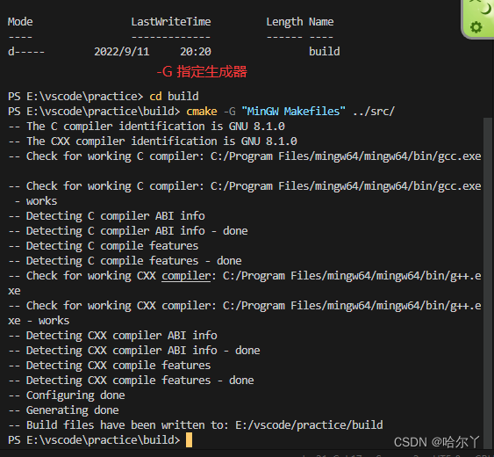Click 'The C compiler identification is GNU 8.1.0' line
Image resolution: width=494 pixels, height=457 pixels.
[x=147, y=127]
